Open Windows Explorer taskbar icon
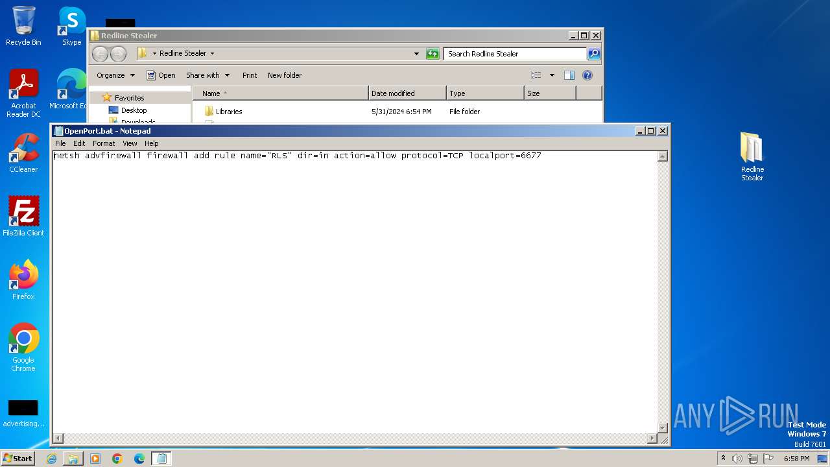Viewport: 830px width, 467px height. [x=73, y=459]
